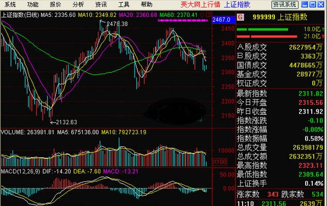Screen dimensions: 327x206
Task: Click the 资讯系统 button
Action: (285, 4)
